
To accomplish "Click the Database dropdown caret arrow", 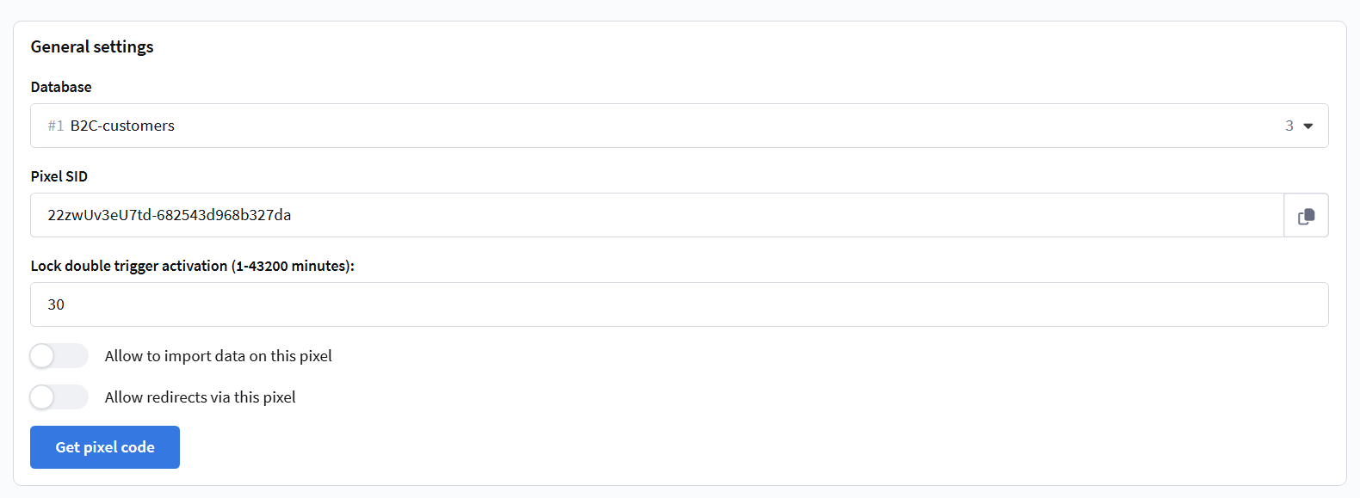I will pyautogui.click(x=1308, y=126).
